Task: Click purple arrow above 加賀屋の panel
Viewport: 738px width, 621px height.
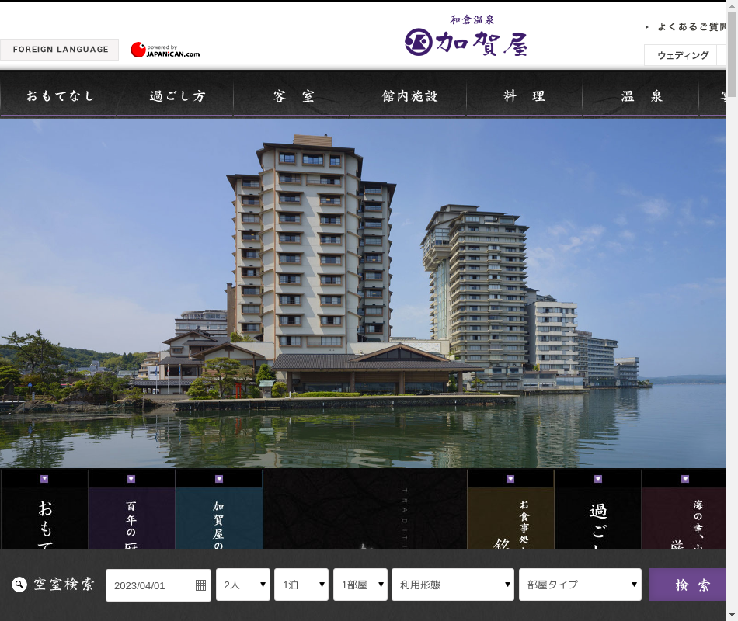Action: click(x=219, y=479)
